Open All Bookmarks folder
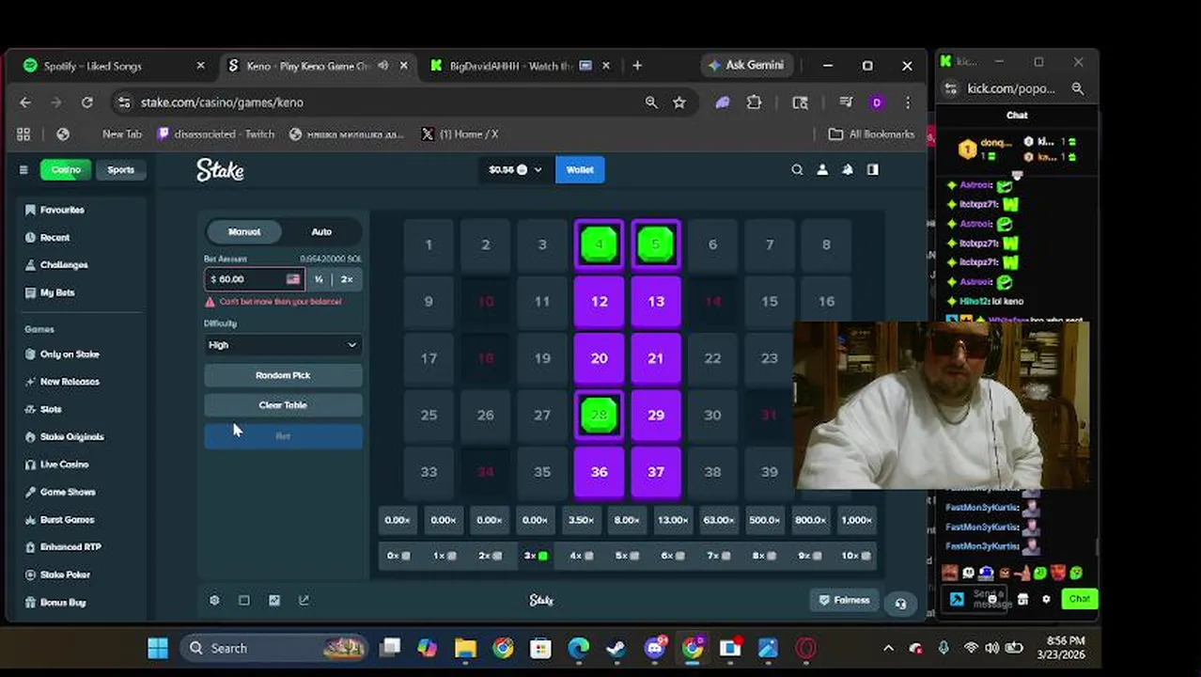Viewport: 1201px width, 677px height. [871, 134]
